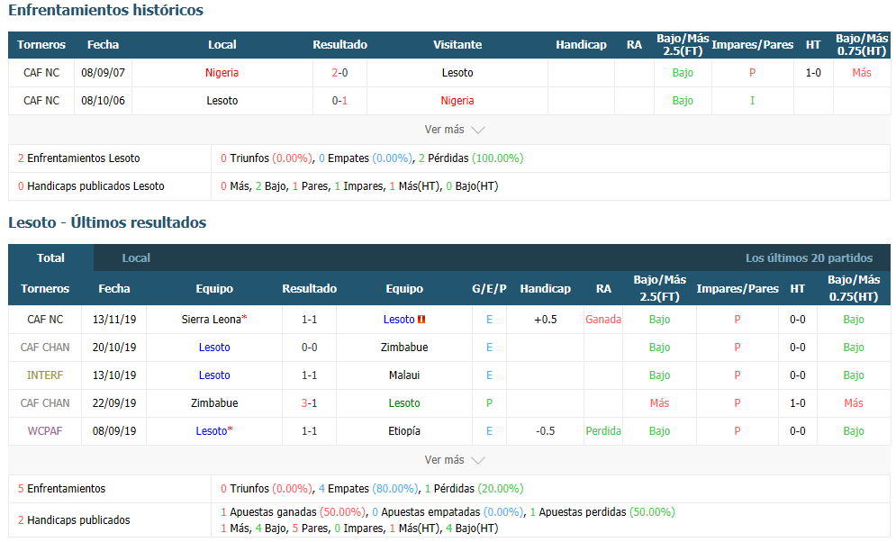
Task: Click Lesoto in the 13/10/19 row
Action: (x=214, y=375)
